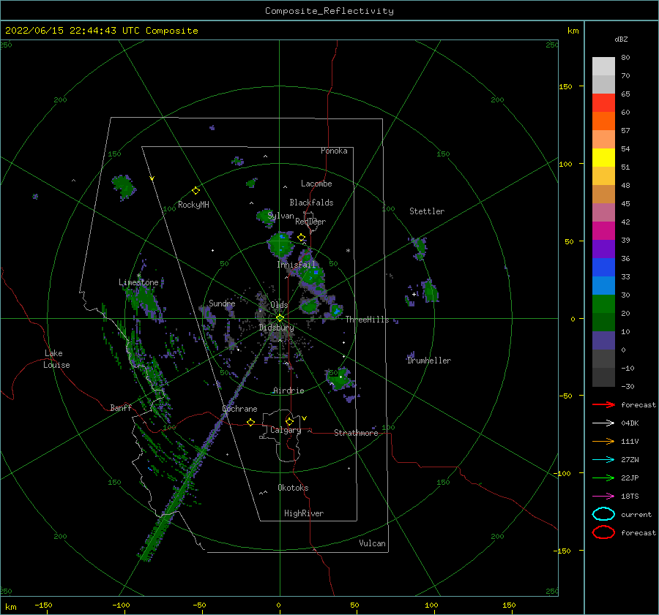Select the Strathmore town label
This screenshot has height=615, width=659.
tap(356, 433)
